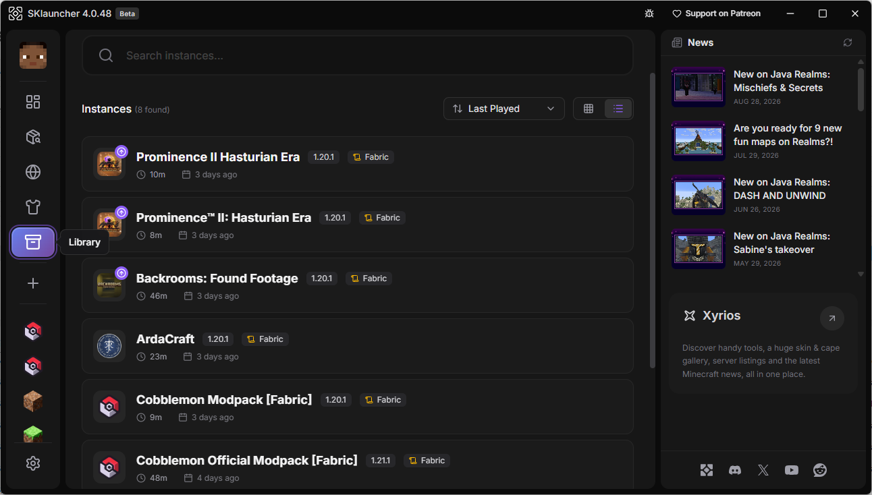Open the Last Played sort dropdown
The height and width of the screenshot is (495, 872).
504,109
